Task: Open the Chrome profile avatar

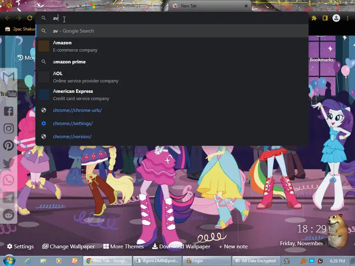Action: [x=336, y=18]
